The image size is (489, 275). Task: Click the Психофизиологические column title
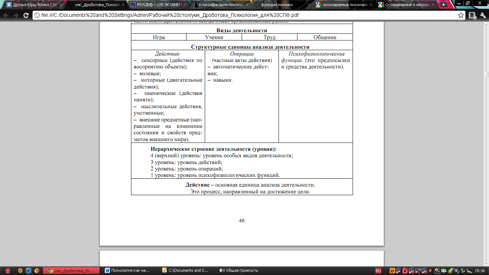317,54
